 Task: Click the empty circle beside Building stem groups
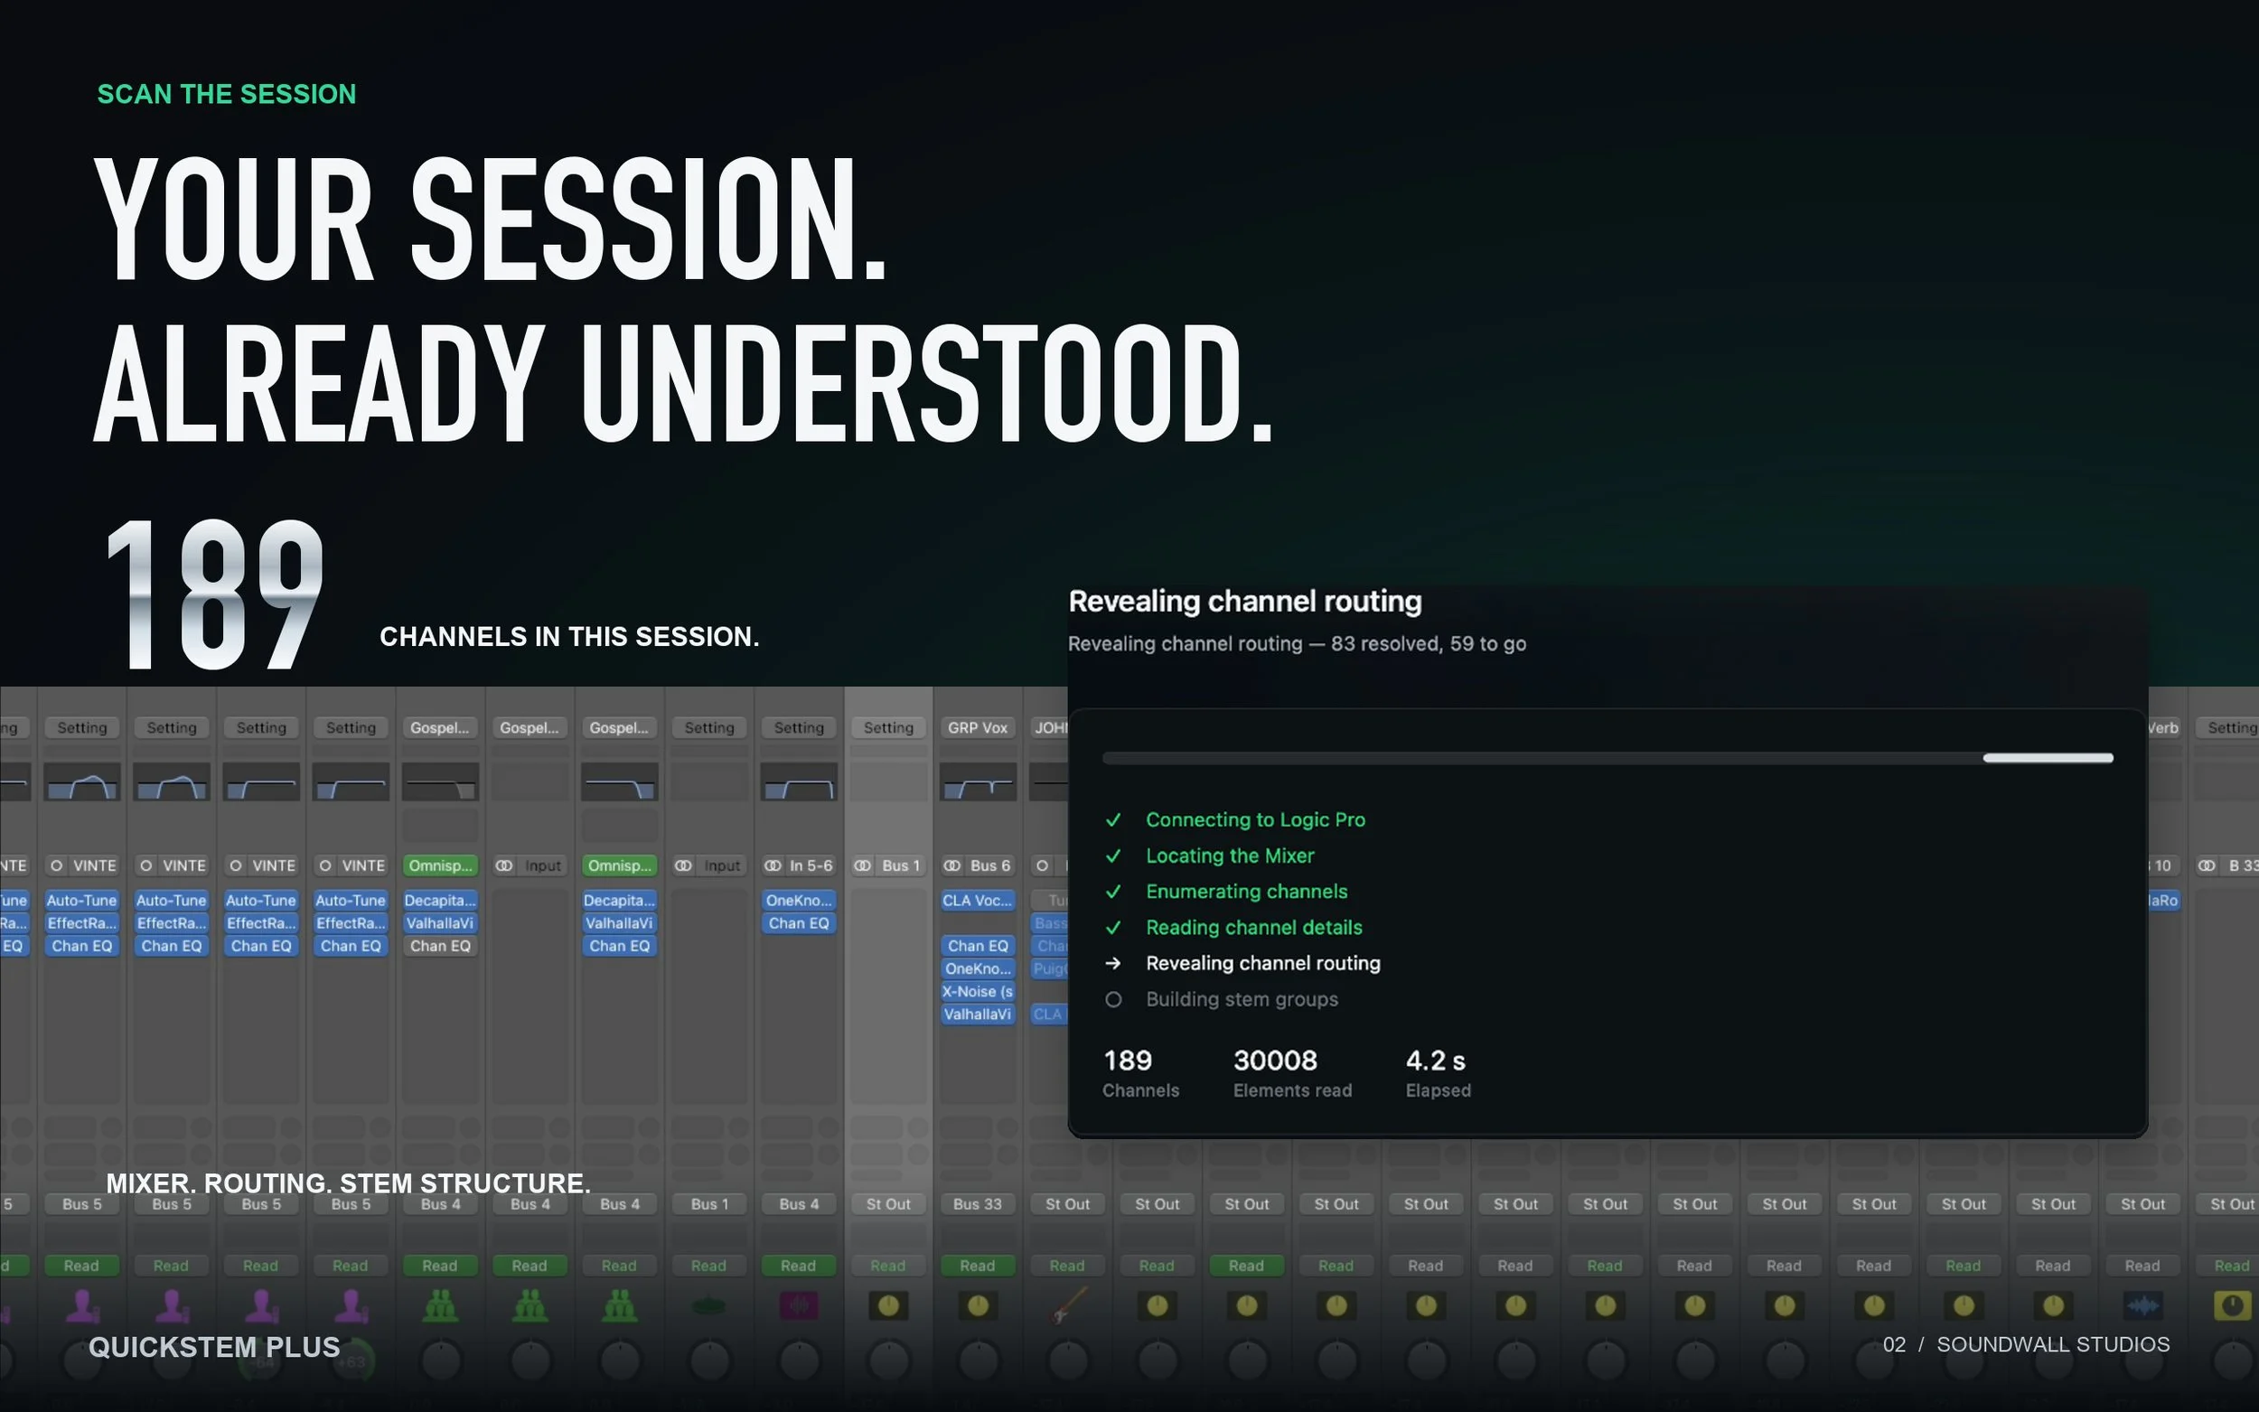point(1113,999)
